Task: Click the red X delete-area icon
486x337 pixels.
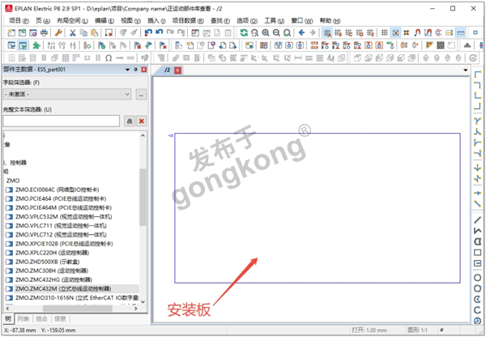Action: click(109, 32)
